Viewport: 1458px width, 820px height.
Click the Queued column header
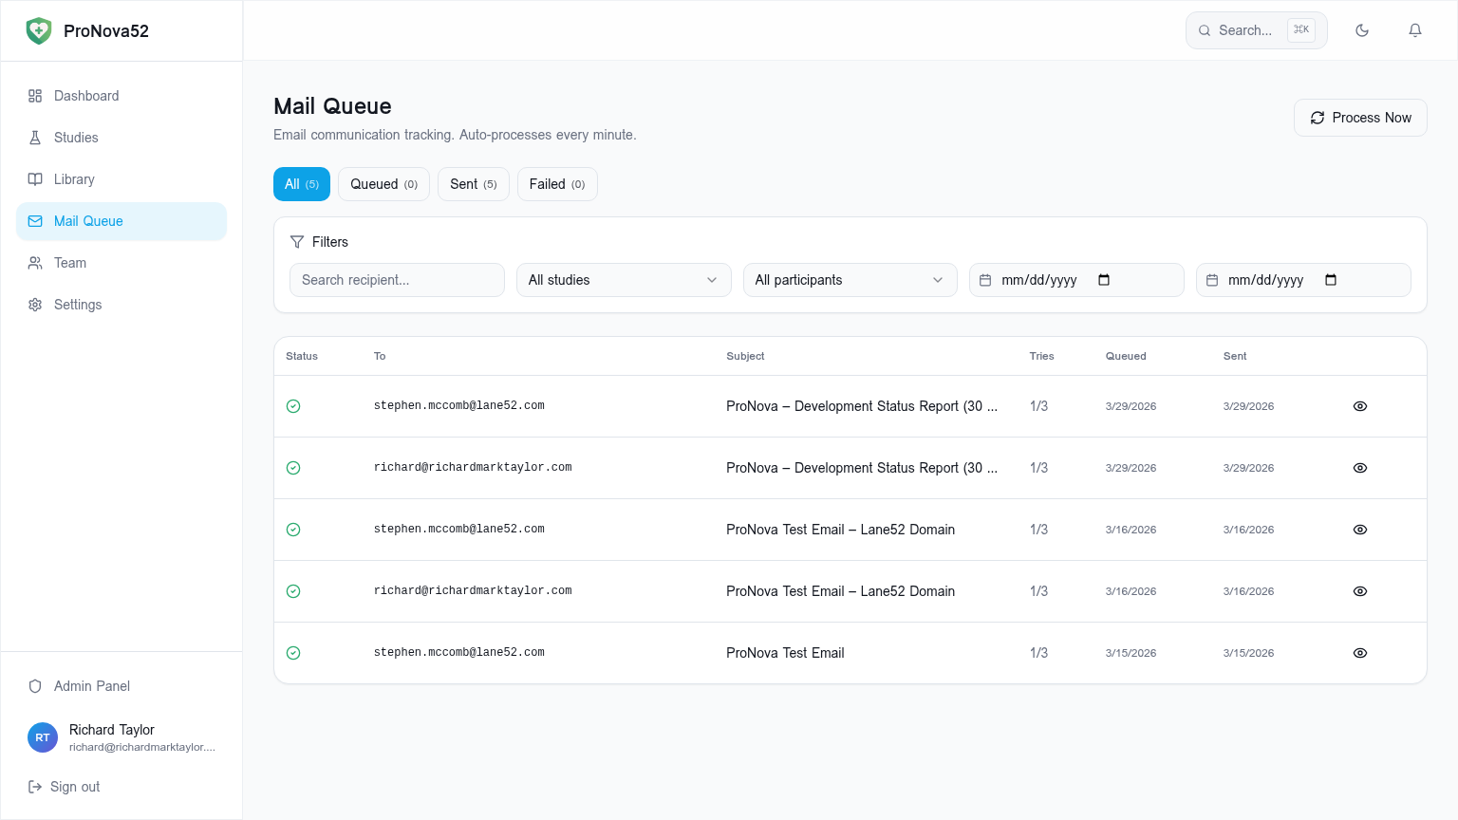point(1126,356)
